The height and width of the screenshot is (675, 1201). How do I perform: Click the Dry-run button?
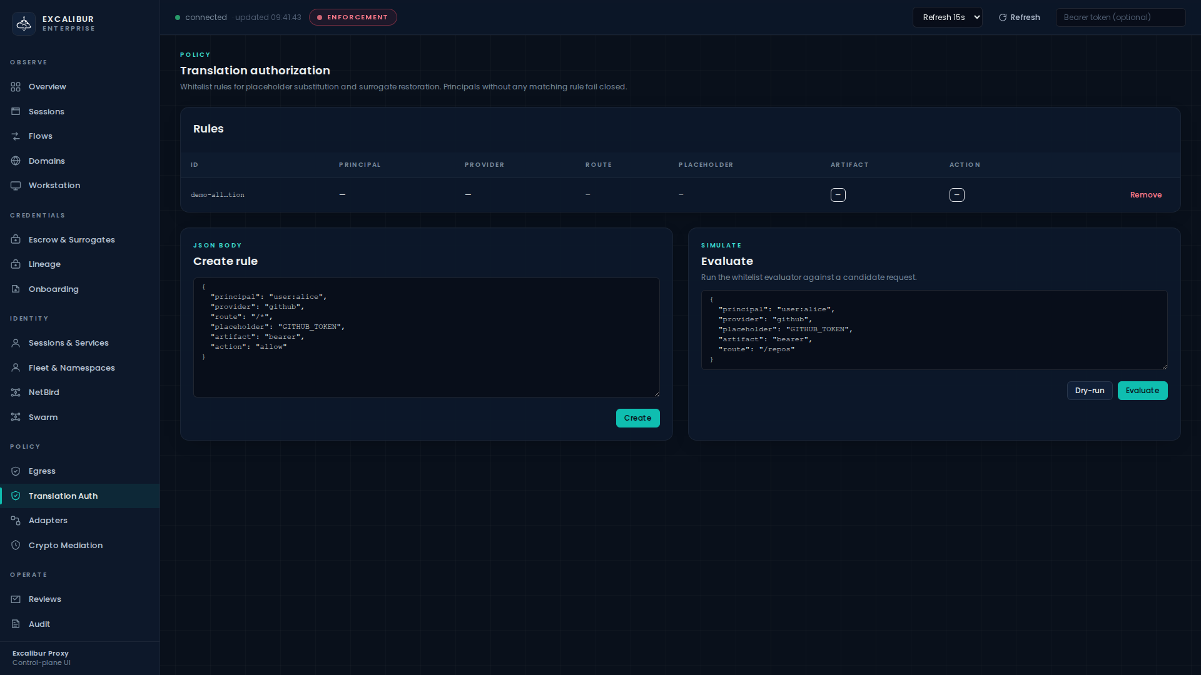pos(1089,391)
